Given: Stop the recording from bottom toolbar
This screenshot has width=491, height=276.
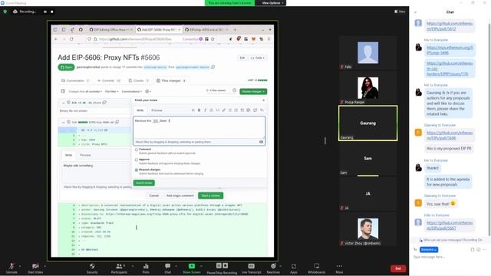Looking at the screenshot, I should point(225,266).
